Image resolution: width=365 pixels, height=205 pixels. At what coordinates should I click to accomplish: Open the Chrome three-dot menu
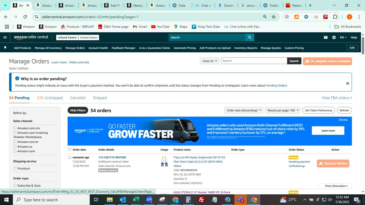tap(359, 17)
